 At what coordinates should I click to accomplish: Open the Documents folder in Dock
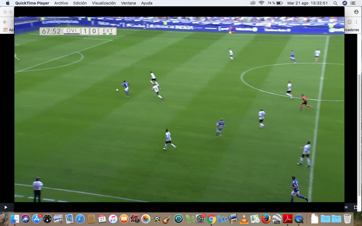(x=337, y=219)
